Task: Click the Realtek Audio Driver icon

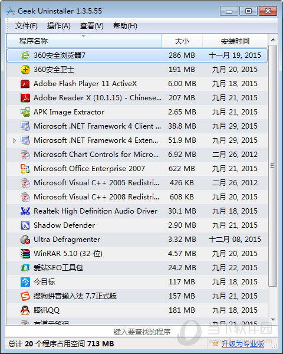Action: 25,211
